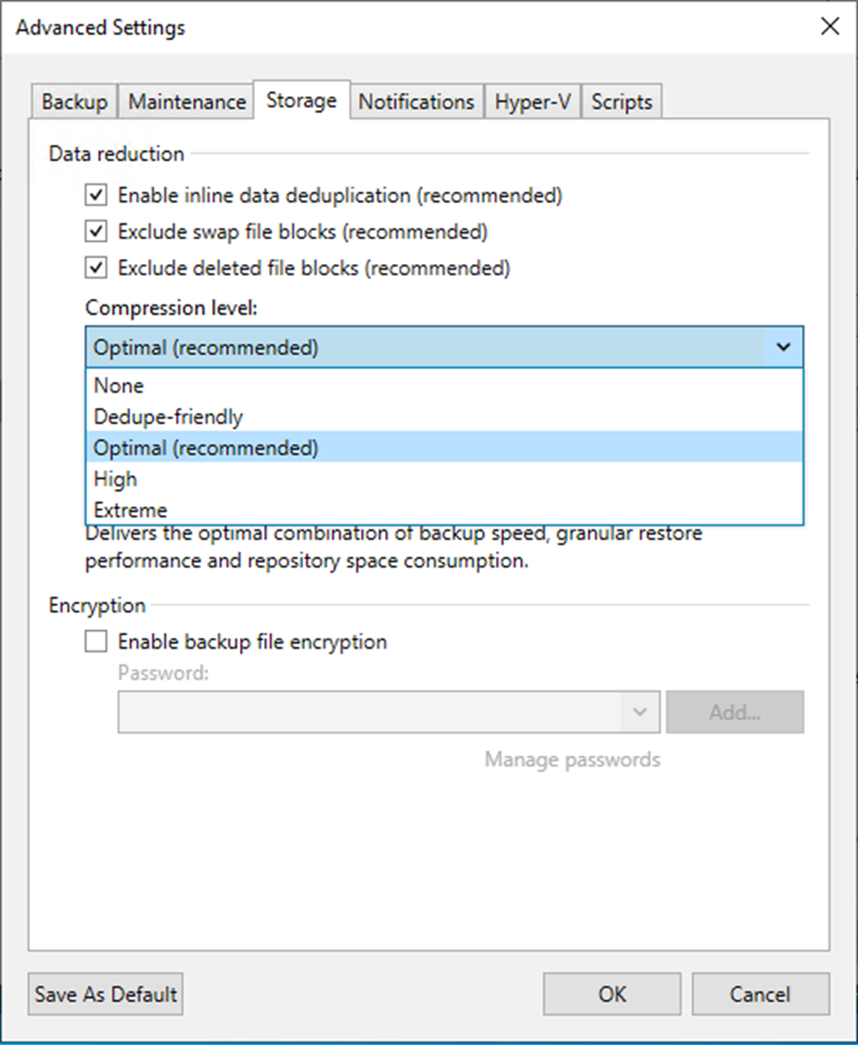Open the Maintenance tab
The height and width of the screenshot is (1045, 858).
pyautogui.click(x=186, y=101)
